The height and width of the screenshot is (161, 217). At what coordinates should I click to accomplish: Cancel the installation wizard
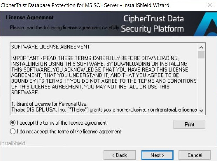click(195, 155)
